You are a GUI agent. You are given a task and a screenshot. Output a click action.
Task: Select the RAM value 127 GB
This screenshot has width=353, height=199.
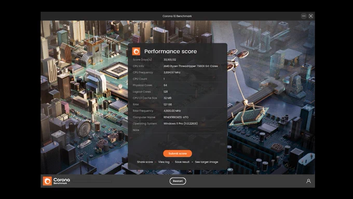tap(168, 104)
